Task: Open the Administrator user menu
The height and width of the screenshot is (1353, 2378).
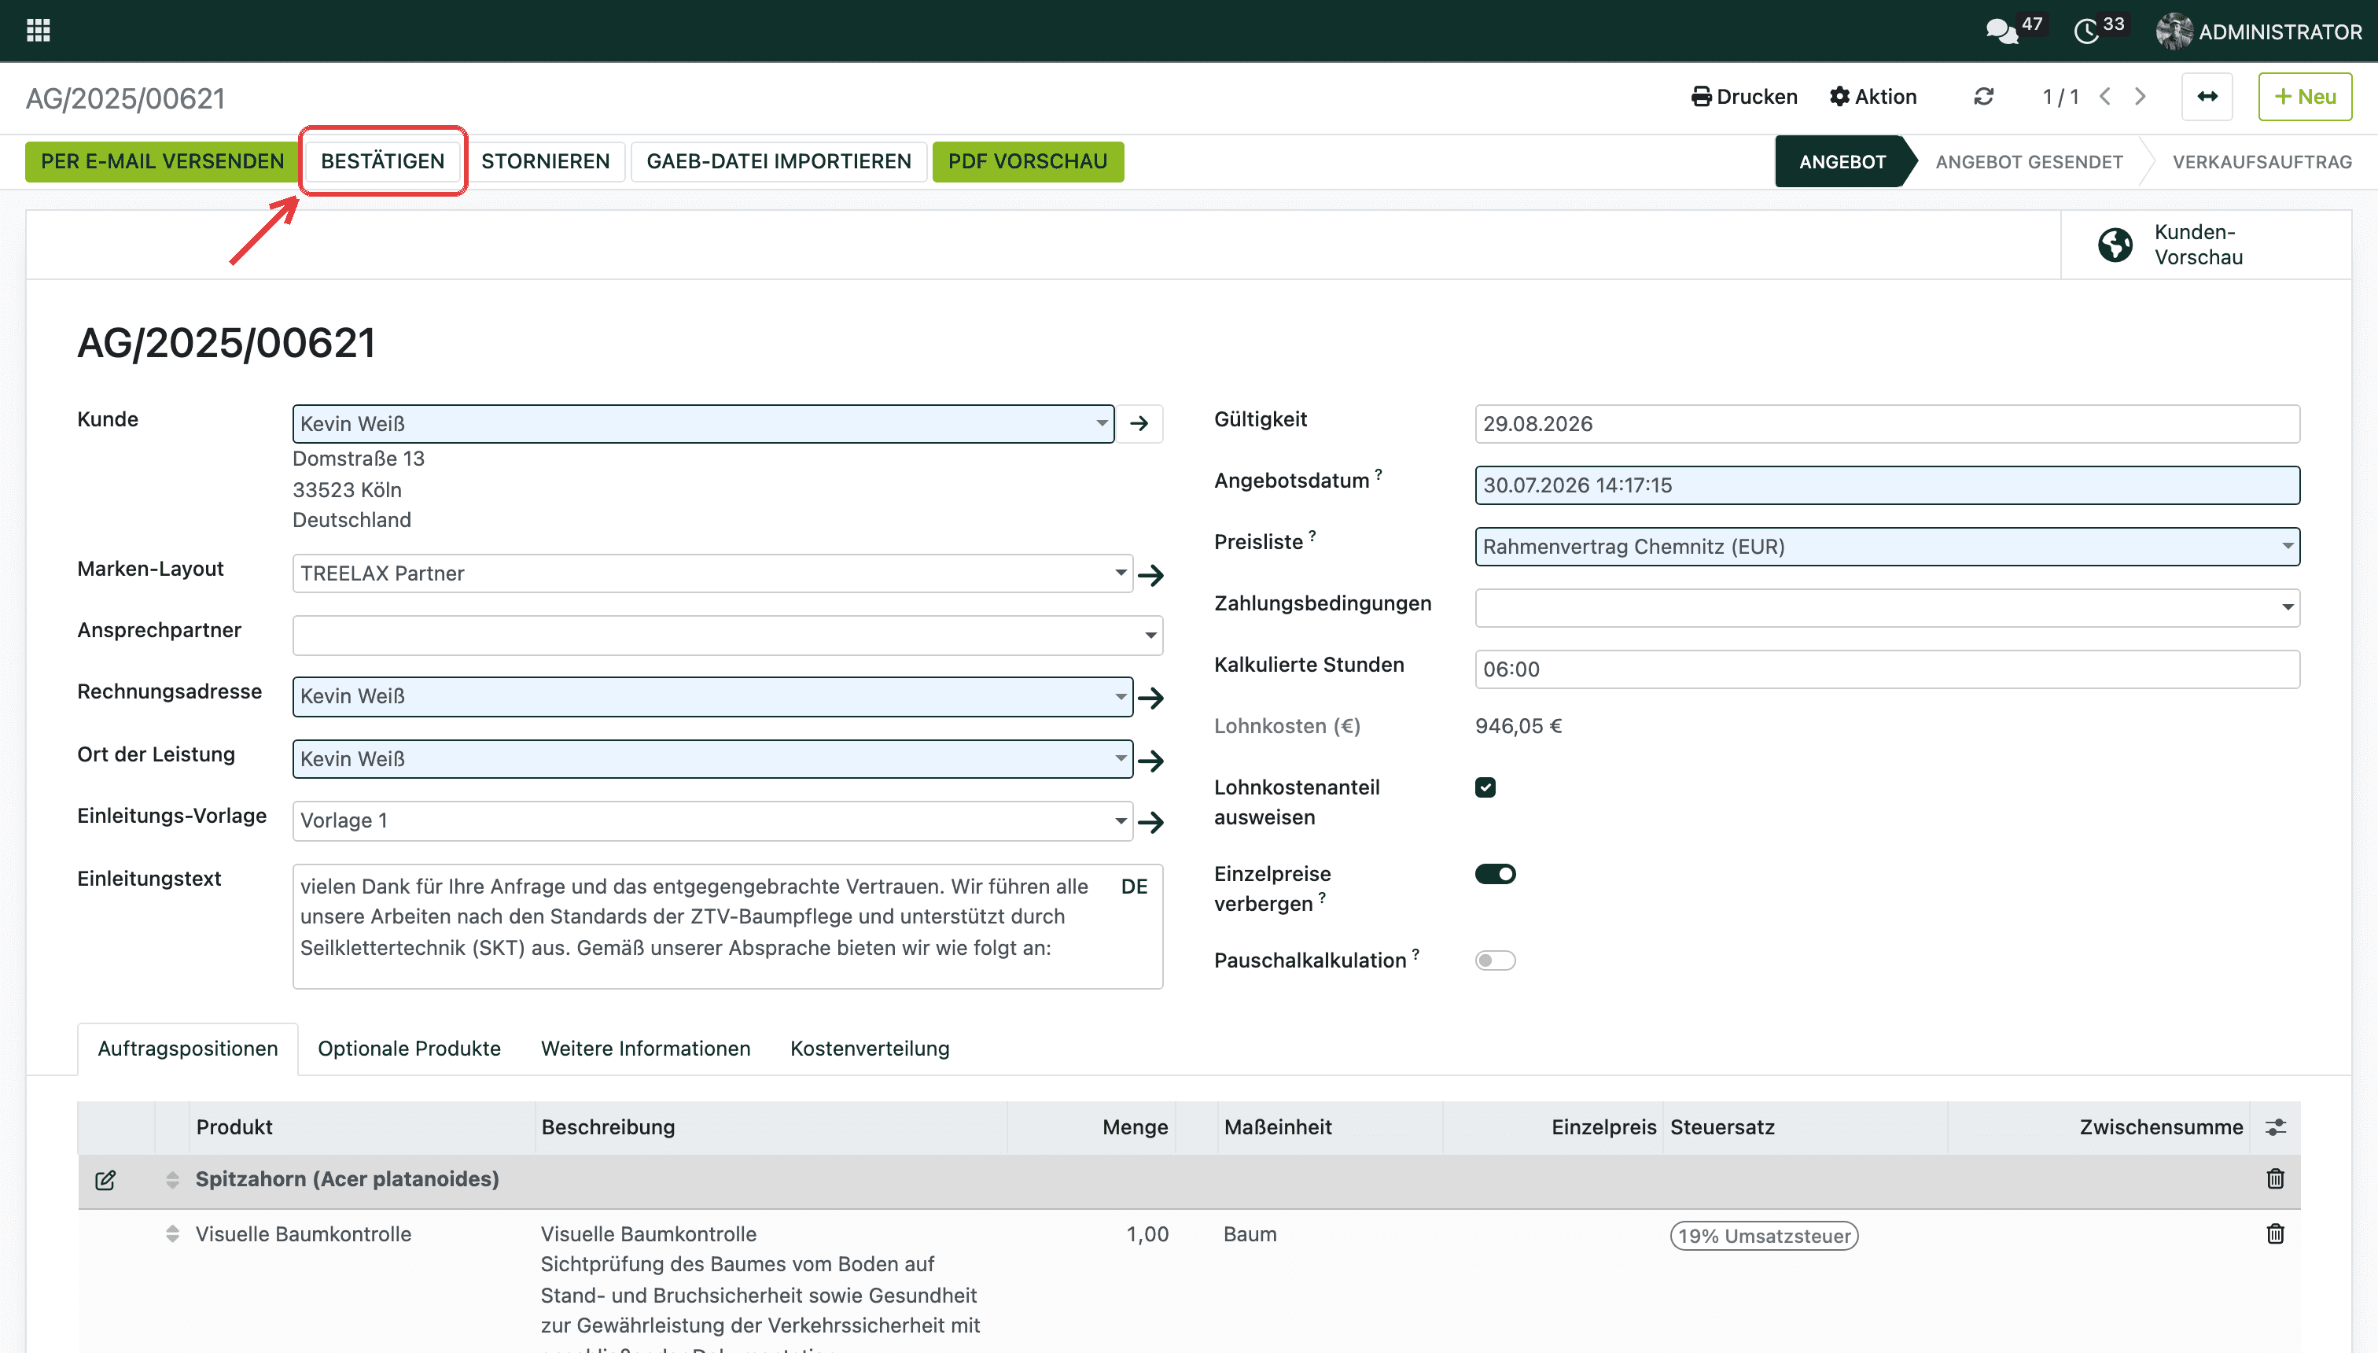Action: (x=2258, y=31)
